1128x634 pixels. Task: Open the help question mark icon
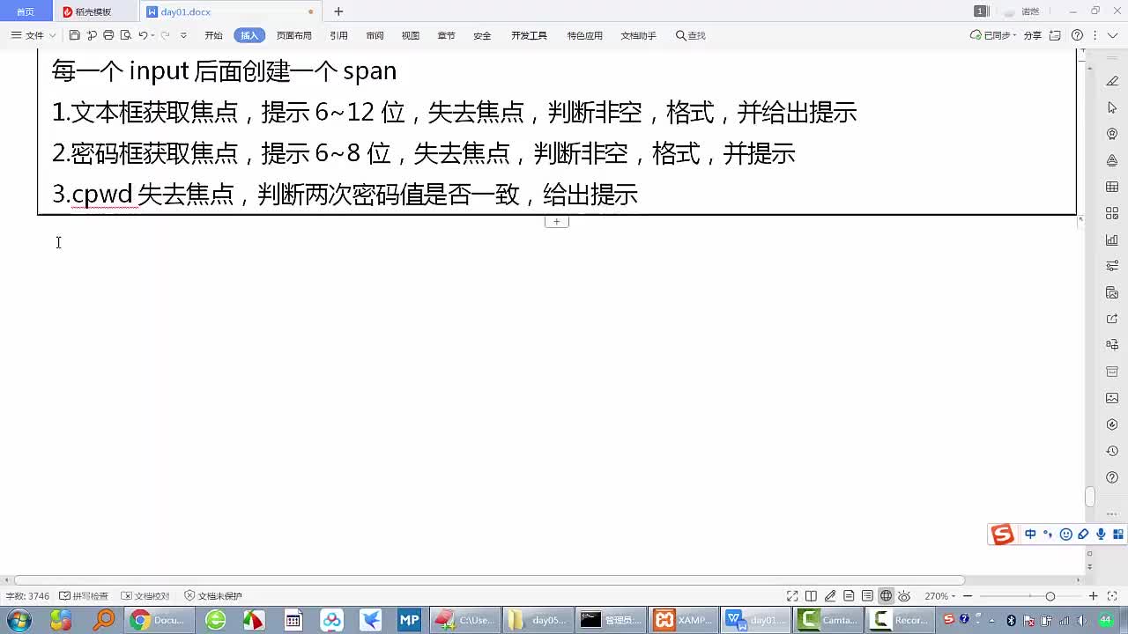click(x=1077, y=35)
